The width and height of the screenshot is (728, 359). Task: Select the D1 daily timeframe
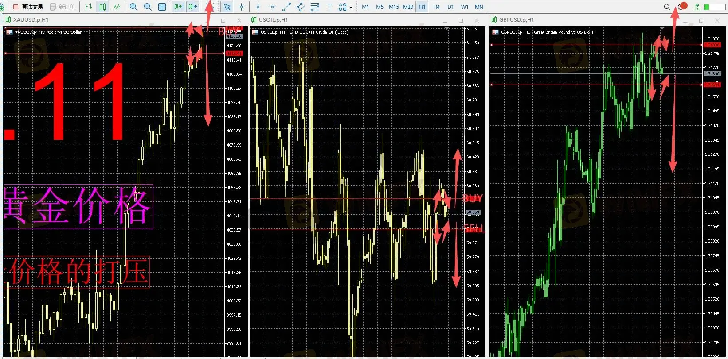[x=450, y=7]
